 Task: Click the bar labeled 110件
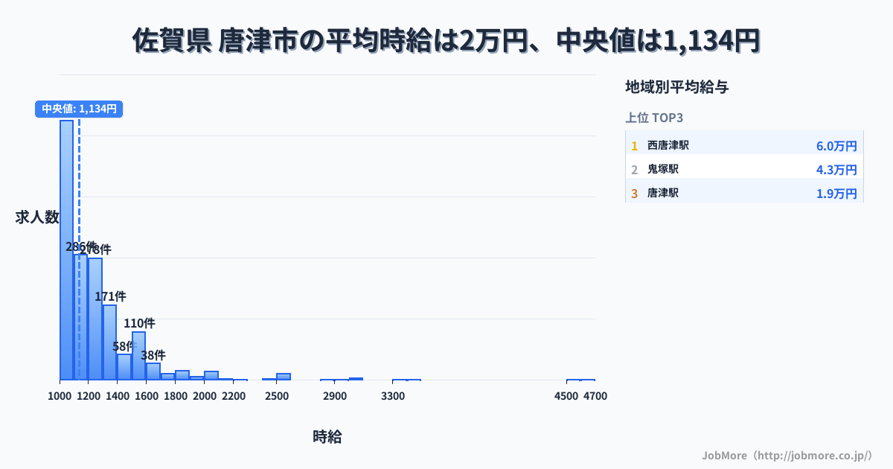click(x=138, y=356)
